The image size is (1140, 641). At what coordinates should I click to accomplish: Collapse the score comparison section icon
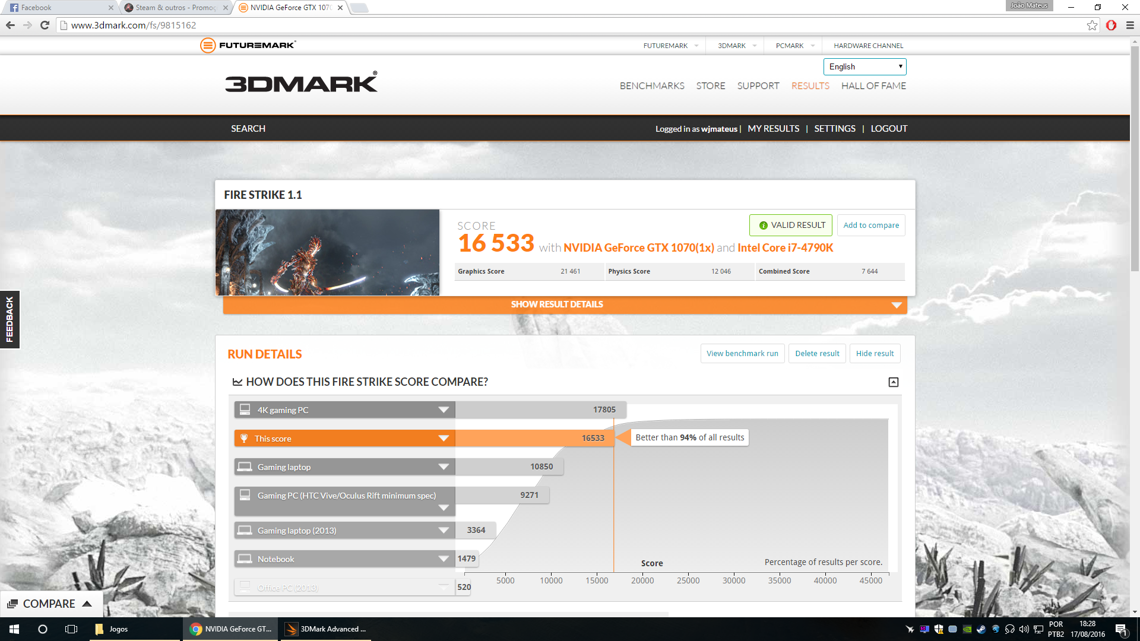[x=893, y=382]
